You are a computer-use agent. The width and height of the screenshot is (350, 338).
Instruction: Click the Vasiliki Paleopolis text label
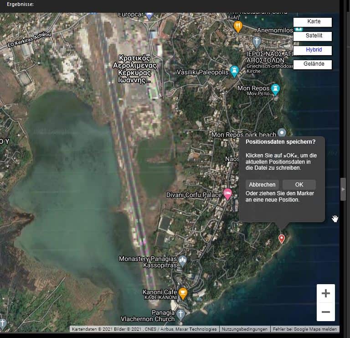click(202, 72)
